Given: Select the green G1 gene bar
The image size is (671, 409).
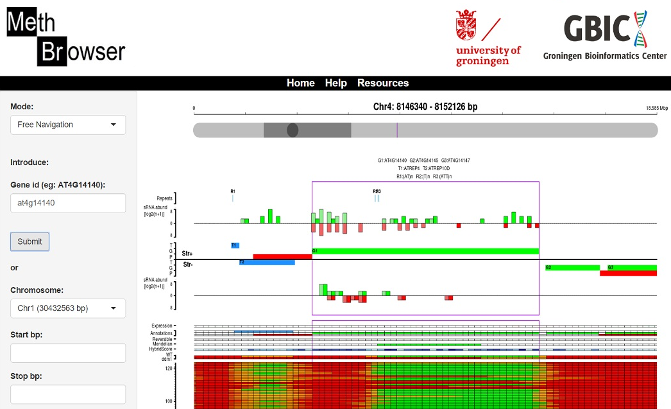Looking at the screenshot, I should [x=425, y=251].
